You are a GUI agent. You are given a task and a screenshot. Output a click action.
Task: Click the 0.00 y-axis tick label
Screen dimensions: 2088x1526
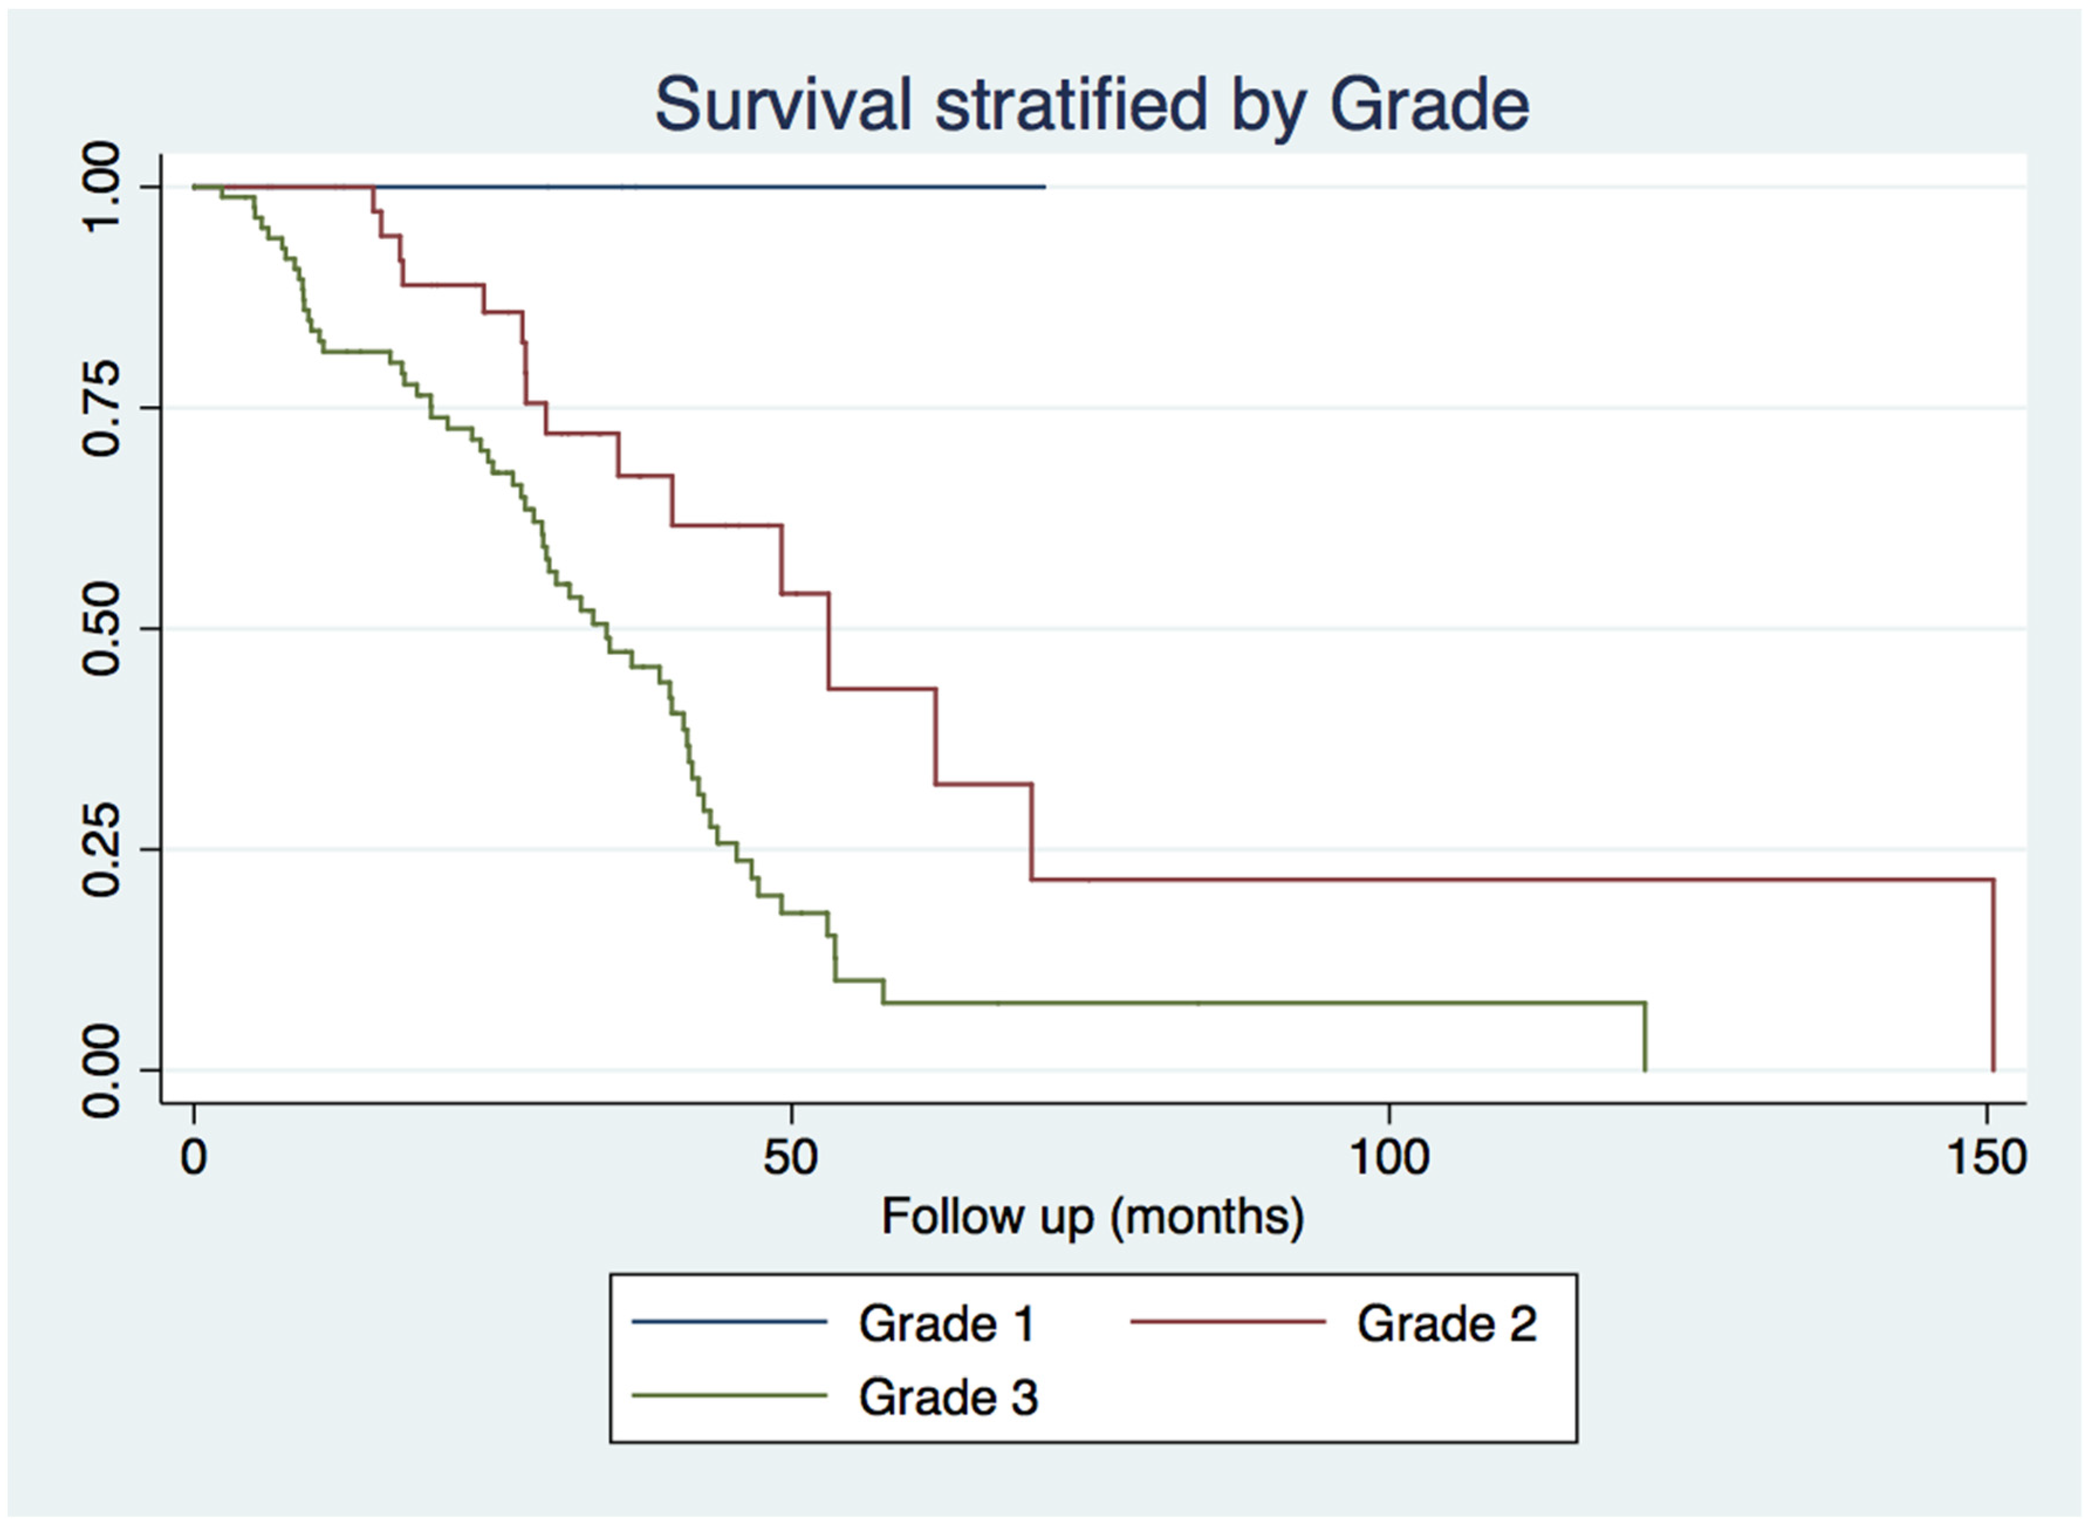pos(102,1071)
